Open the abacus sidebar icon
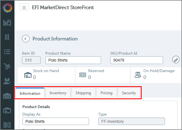Viewport: 182px width, 130px height. 7,125
